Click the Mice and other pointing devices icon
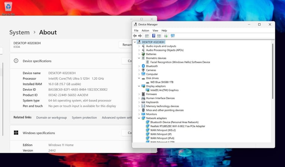The width and height of the screenshot is (285, 167). 143,110
